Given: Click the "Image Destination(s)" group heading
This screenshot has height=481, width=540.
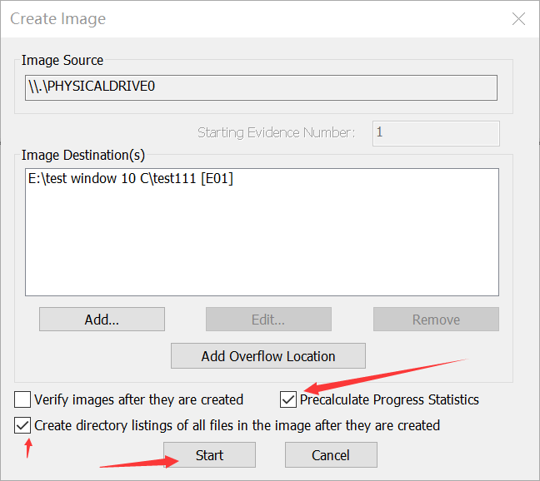Looking at the screenshot, I should (83, 155).
